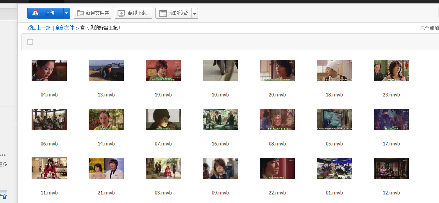Go back via 返回上一级 link
This screenshot has height=203, width=439.
39,28
